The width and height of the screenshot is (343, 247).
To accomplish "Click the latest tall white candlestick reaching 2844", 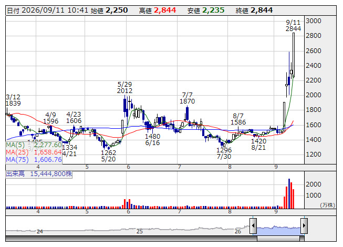I will [x=294, y=55].
